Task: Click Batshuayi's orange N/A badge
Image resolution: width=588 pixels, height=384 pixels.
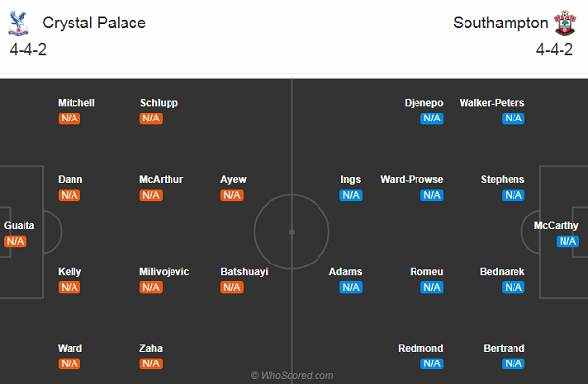Action: point(232,287)
